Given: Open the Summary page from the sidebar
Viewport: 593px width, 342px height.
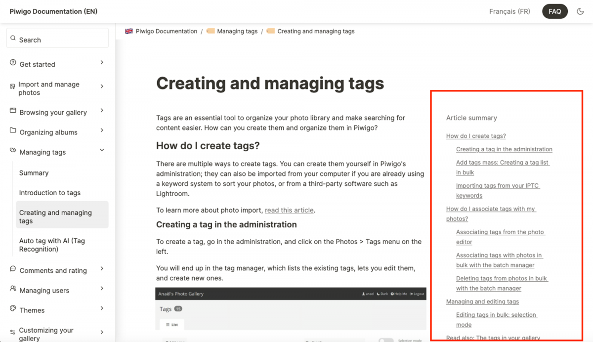Looking at the screenshot, I should click(34, 173).
